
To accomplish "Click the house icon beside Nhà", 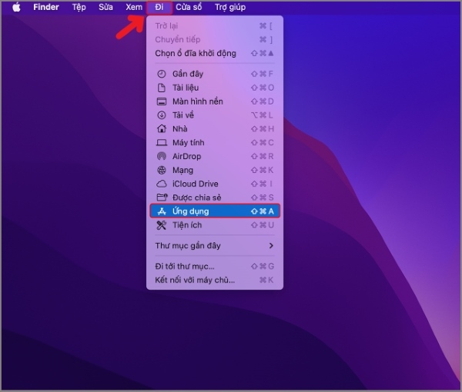I will (162, 129).
